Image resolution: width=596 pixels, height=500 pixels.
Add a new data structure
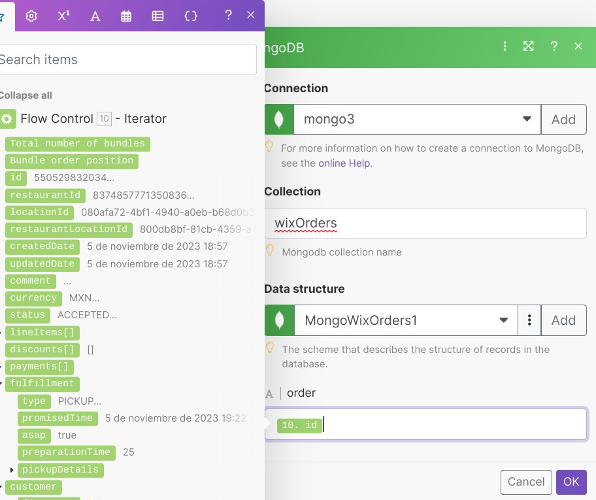click(x=564, y=320)
